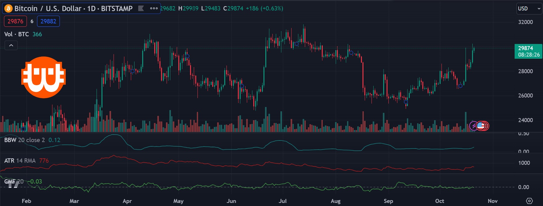
Task: Select the ATR 14 RMA indicator legend
Action: coord(20,160)
